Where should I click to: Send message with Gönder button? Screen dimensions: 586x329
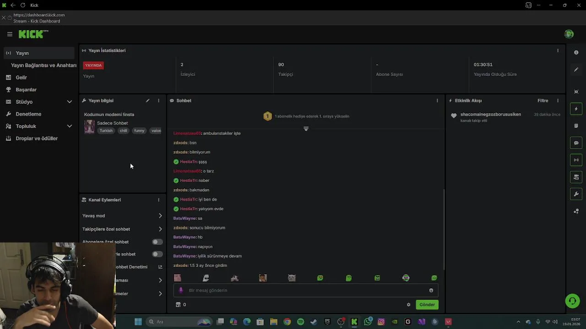427,305
